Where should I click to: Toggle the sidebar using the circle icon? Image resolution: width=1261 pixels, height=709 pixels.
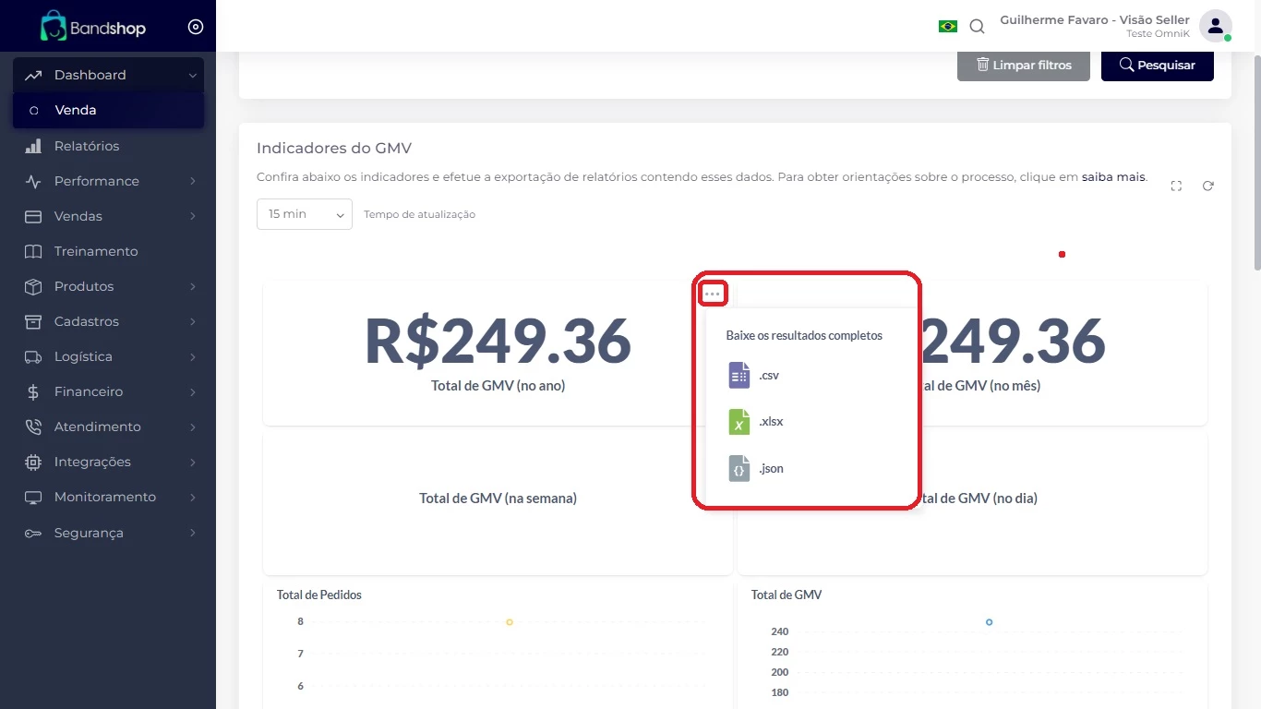tap(196, 28)
